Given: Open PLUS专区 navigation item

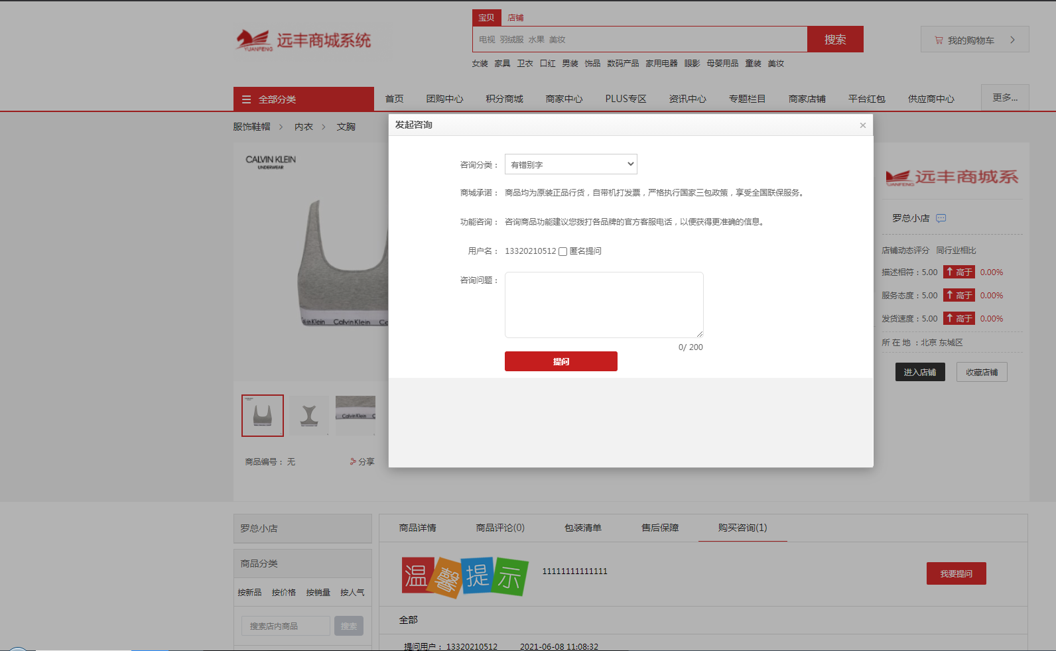Looking at the screenshot, I should pyautogui.click(x=626, y=99).
